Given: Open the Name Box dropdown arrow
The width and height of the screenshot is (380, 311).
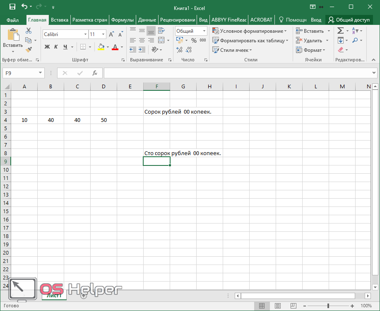Looking at the screenshot, I should click(x=40, y=73).
